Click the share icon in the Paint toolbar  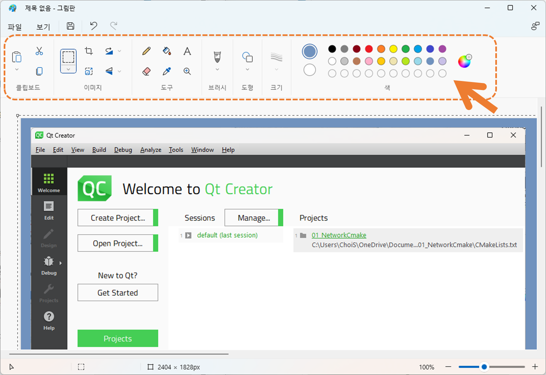(535, 26)
